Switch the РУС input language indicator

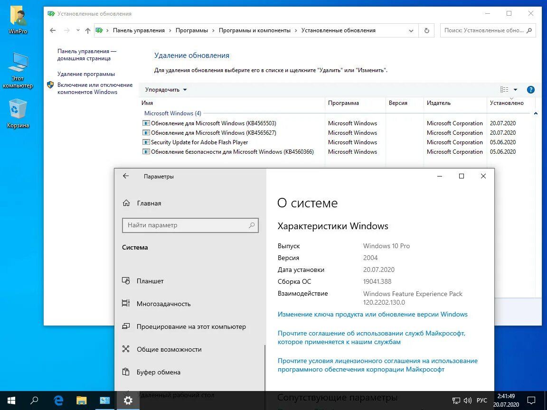pyautogui.click(x=482, y=400)
